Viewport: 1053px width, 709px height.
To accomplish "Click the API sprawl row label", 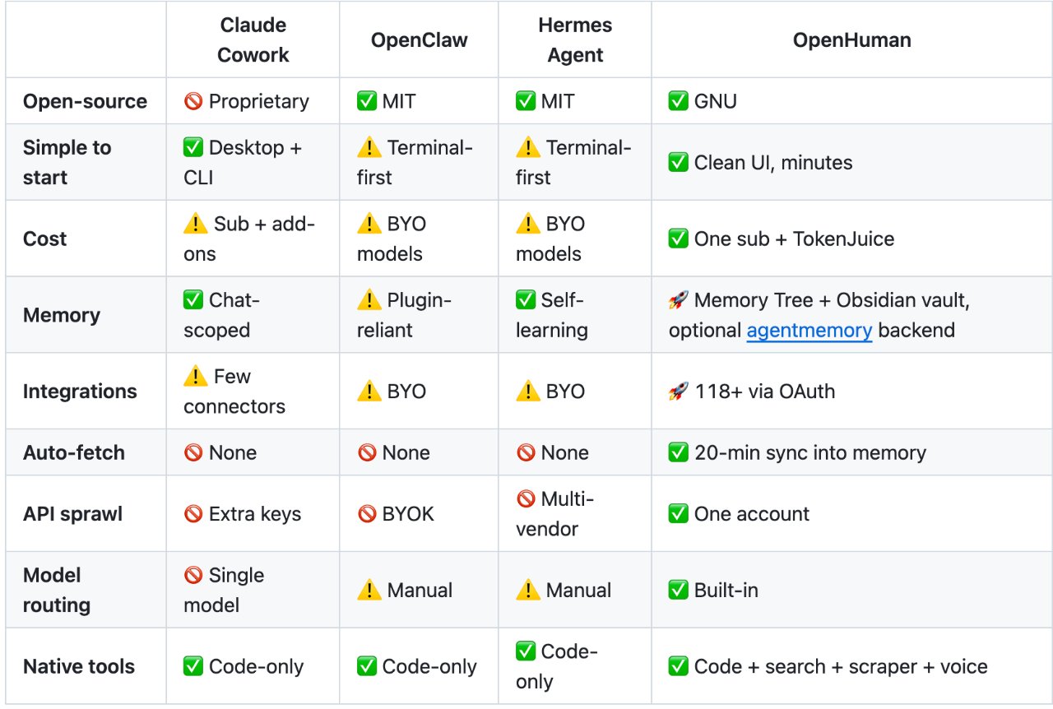I will [x=72, y=514].
